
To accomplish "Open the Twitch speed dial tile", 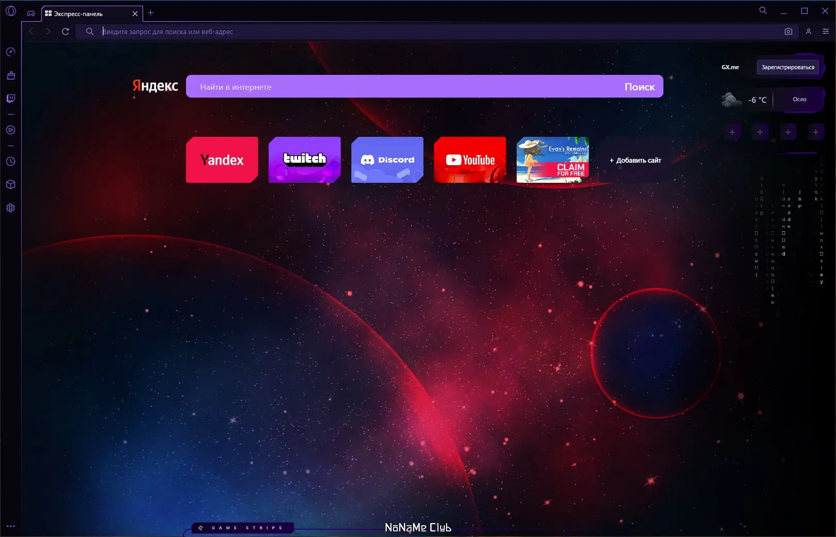I will pos(305,160).
